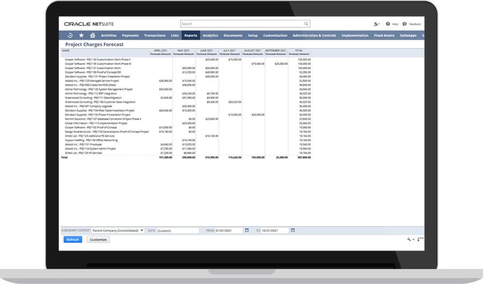Click the footer collapse icon beside wrench
Viewport: 483px width, 284px height.
[420, 239]
